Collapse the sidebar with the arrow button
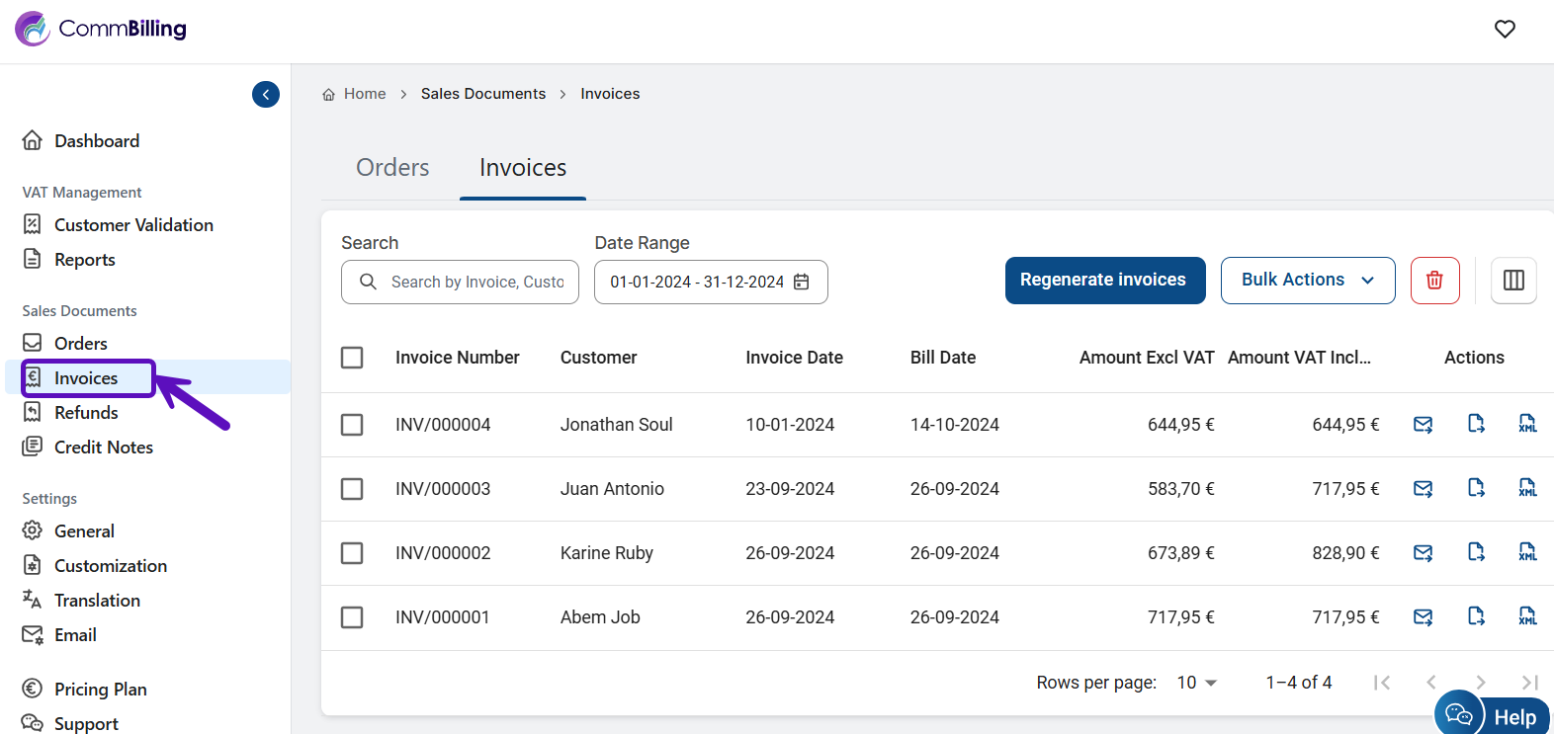1554x734 pixels. 266,94
